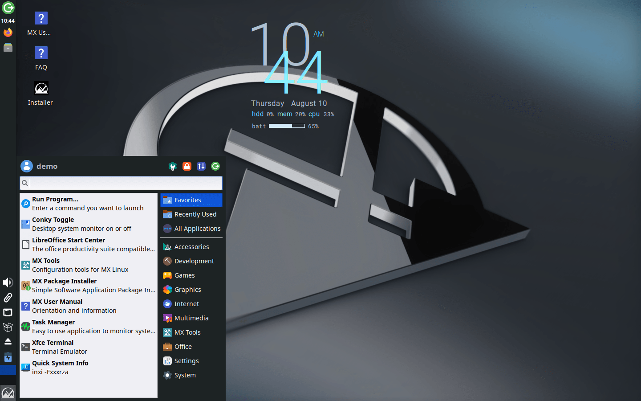Click the eject removable media icon

[x=8, y=342]
